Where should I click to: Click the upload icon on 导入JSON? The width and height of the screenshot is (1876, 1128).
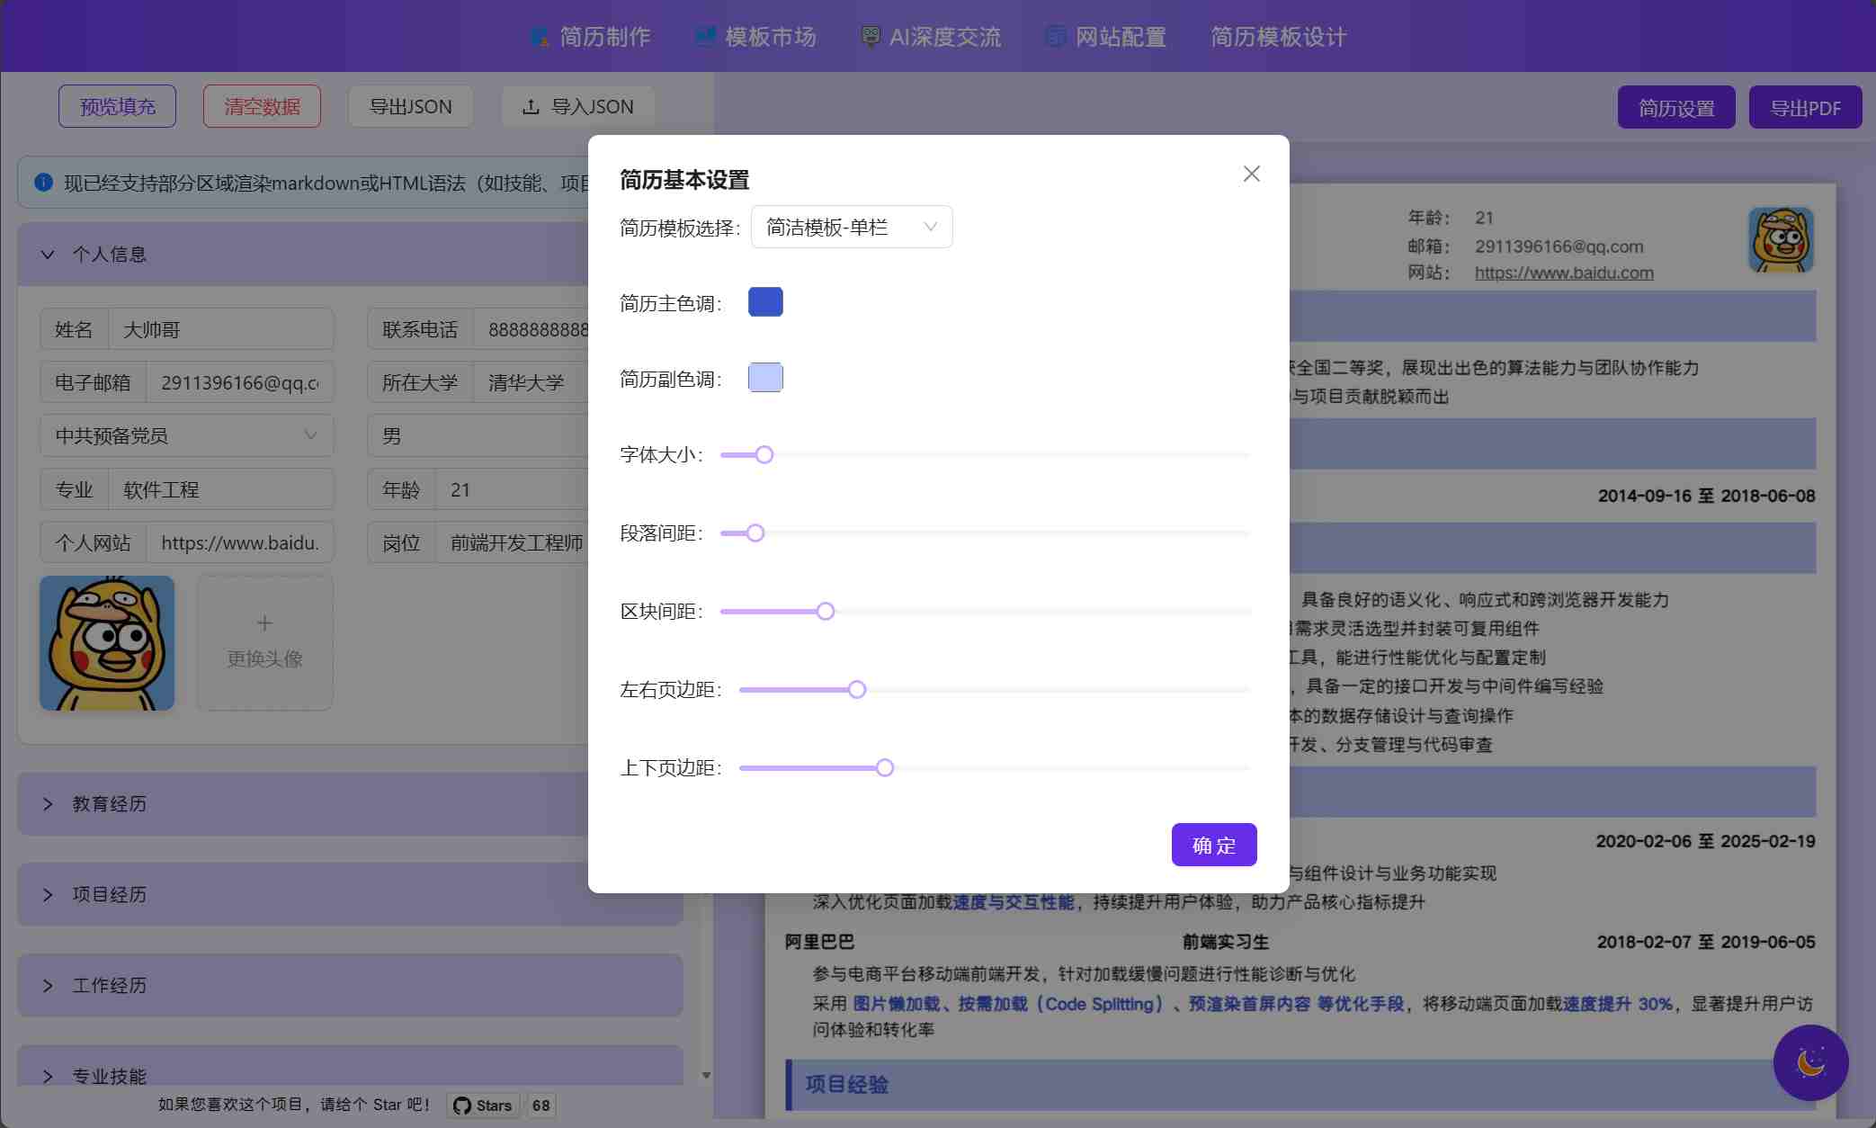pos(531,107)
